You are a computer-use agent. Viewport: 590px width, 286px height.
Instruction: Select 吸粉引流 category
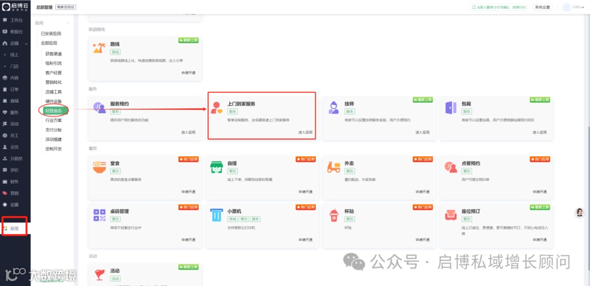pyautogui.click(x=54, y=63)
